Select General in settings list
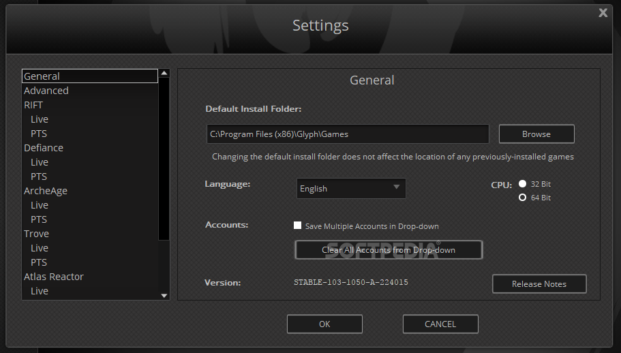This screenshot has width=621, height=353. coord(90,76)
